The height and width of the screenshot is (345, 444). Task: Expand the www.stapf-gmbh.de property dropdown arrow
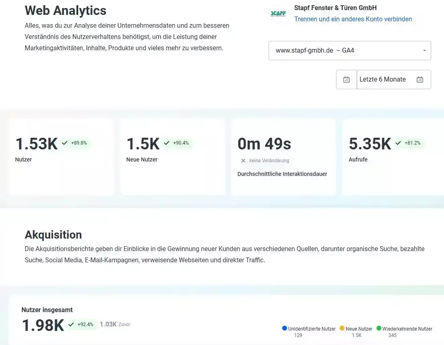click(424, 51)
